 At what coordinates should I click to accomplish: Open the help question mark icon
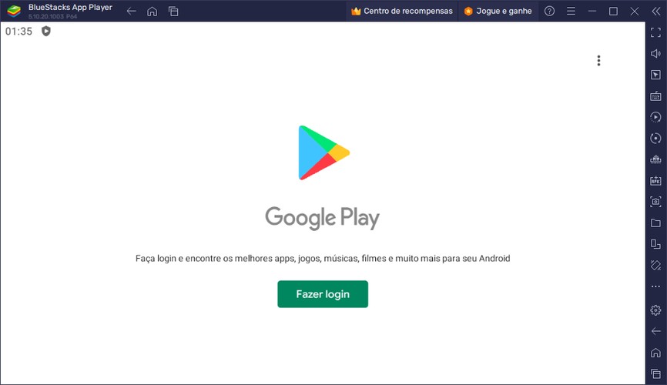549,11
